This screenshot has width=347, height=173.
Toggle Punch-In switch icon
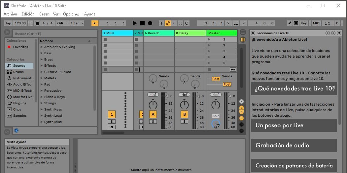[x=228, y=23]
